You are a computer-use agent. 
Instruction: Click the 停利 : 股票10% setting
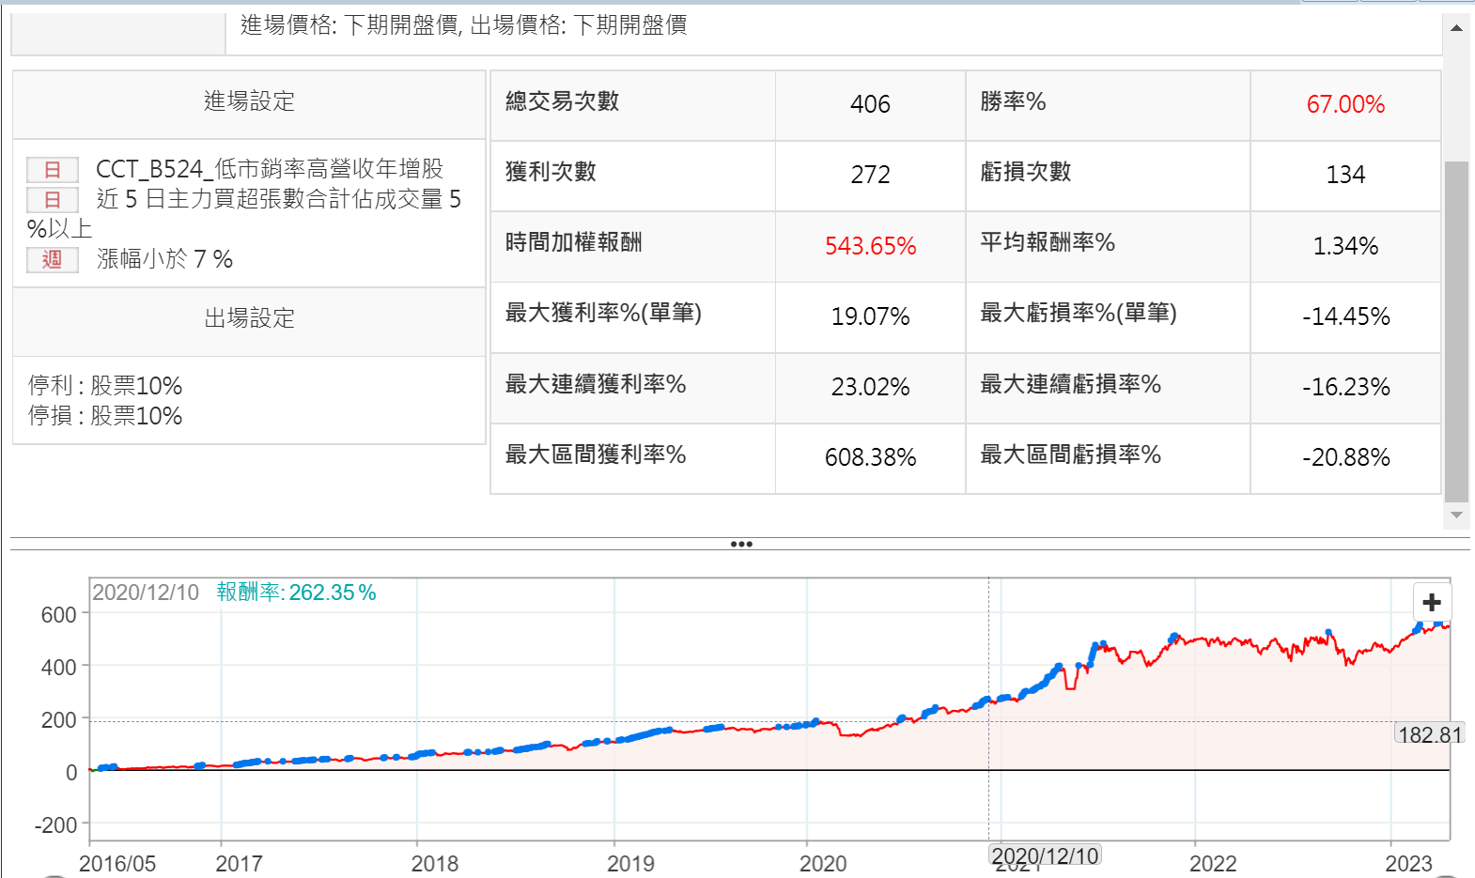click(x=105, y=386)
